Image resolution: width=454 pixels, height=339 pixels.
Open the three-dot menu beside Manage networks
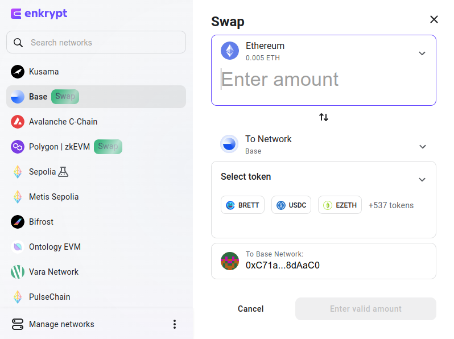pyautogui.click(x=174, y=324)
